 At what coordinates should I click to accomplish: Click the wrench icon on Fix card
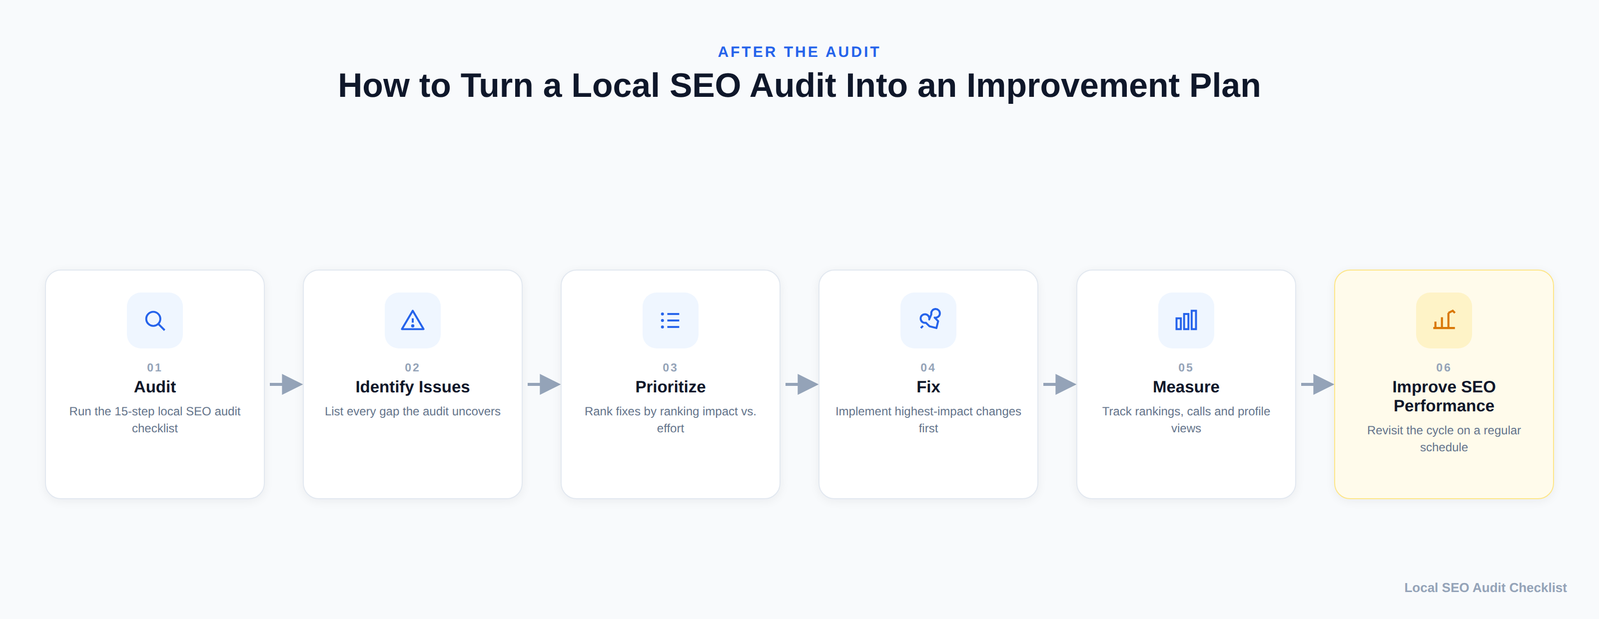[928, 320]
